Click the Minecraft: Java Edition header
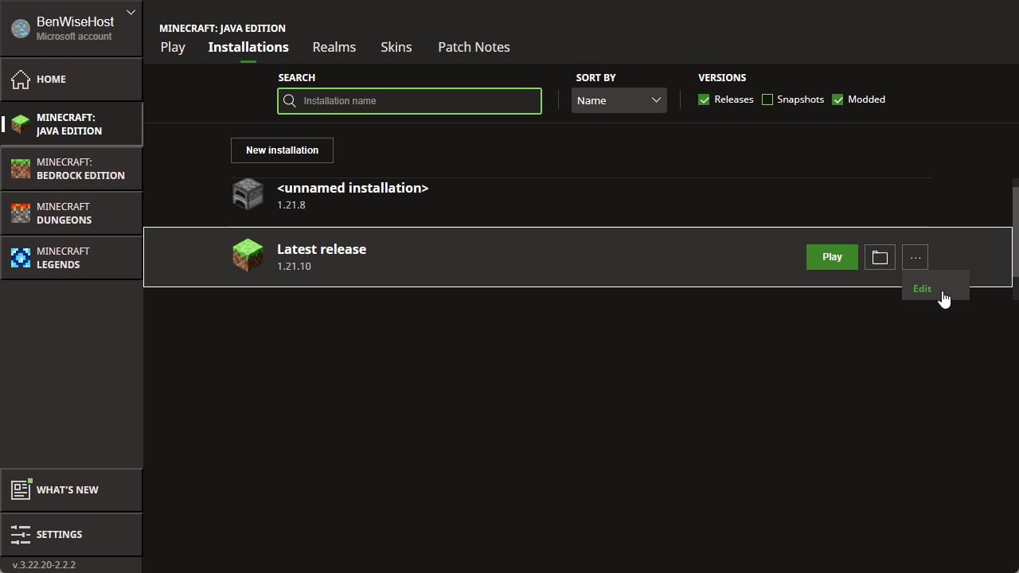1019x573 pixels. click(x=222, y=29)
